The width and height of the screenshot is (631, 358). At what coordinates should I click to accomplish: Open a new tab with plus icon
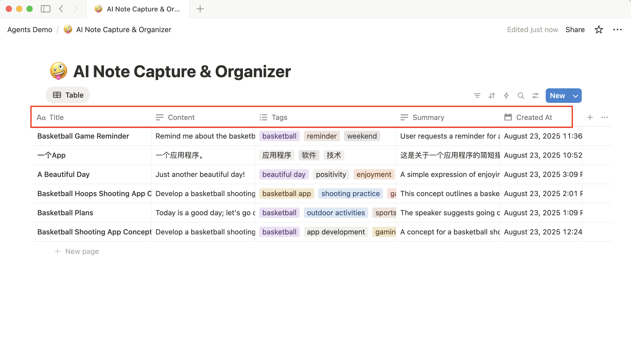pos(200,9)
